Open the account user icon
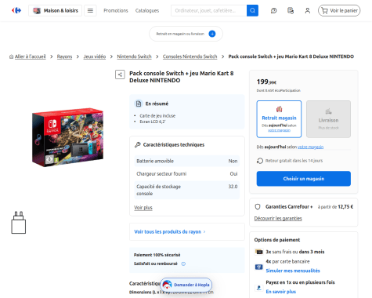The height and width of the screenshot is (298, 372). (308, 11)
